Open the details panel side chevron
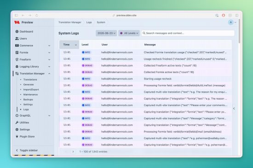The height and width of the screenshot is (168, 253). [234, 109]
